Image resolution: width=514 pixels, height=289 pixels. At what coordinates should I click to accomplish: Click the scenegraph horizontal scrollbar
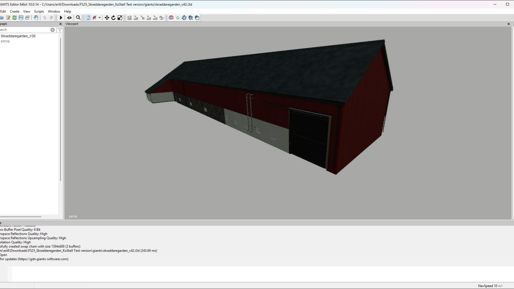tap(20, 217)
